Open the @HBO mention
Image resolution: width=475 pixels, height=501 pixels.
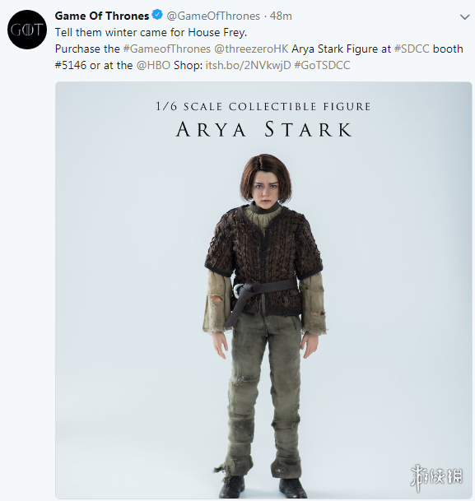coord(153,65)
